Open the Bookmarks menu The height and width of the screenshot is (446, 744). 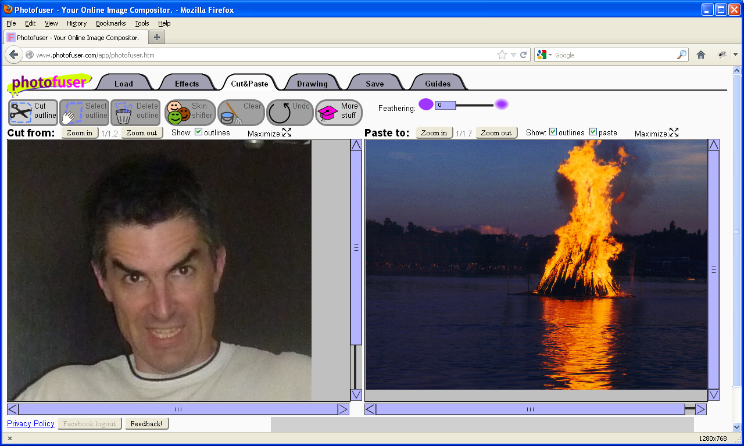[111, 23]
